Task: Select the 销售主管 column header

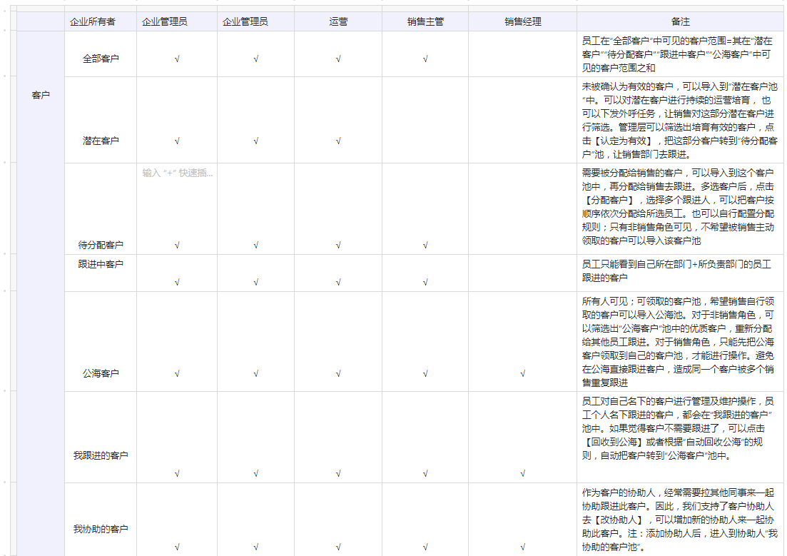Action: tap(425, 21)
